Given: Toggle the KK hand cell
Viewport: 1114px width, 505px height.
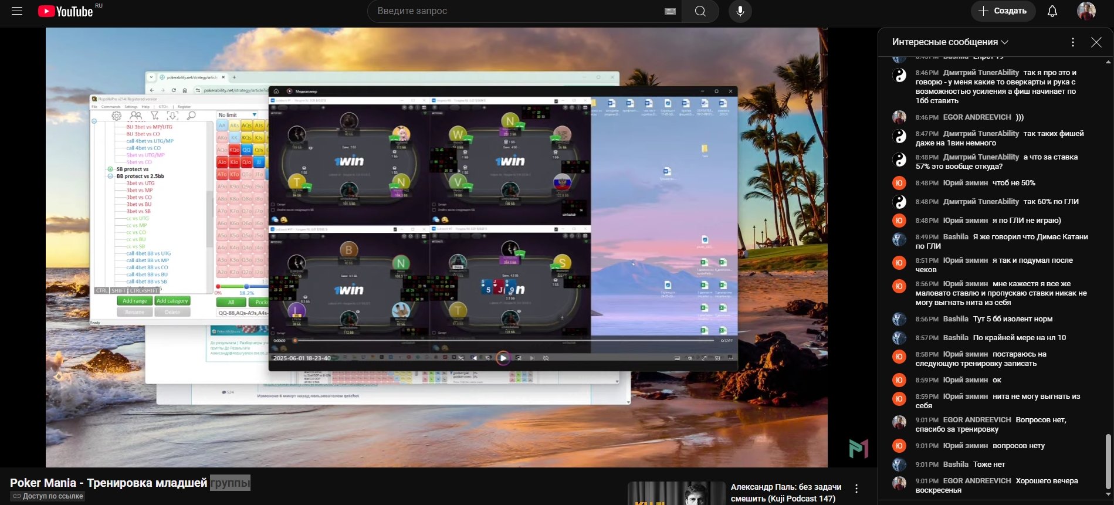Looking at the screenshot, I should (234, 138).
